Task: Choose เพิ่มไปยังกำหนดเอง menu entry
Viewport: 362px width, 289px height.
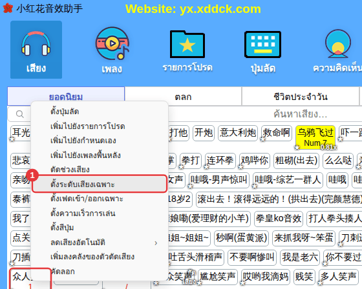Action: point(100,141)
